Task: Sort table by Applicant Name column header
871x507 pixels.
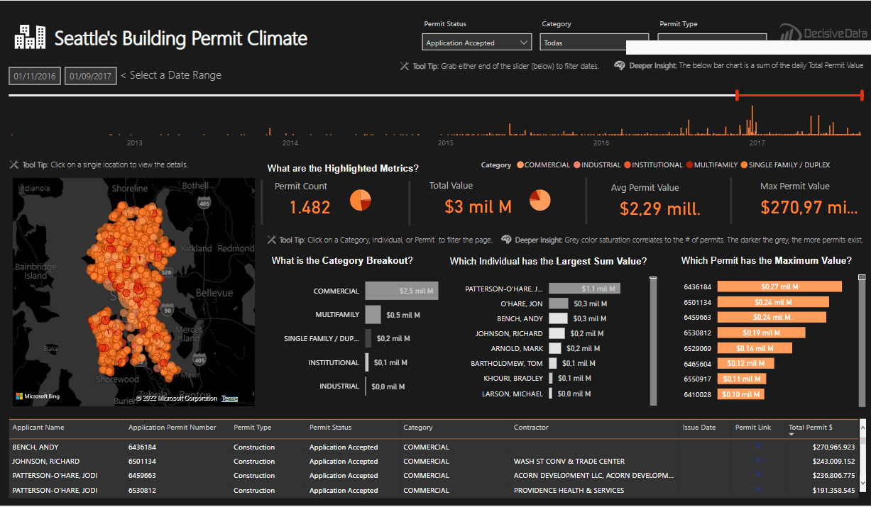Action: click(x=38, y=428)
